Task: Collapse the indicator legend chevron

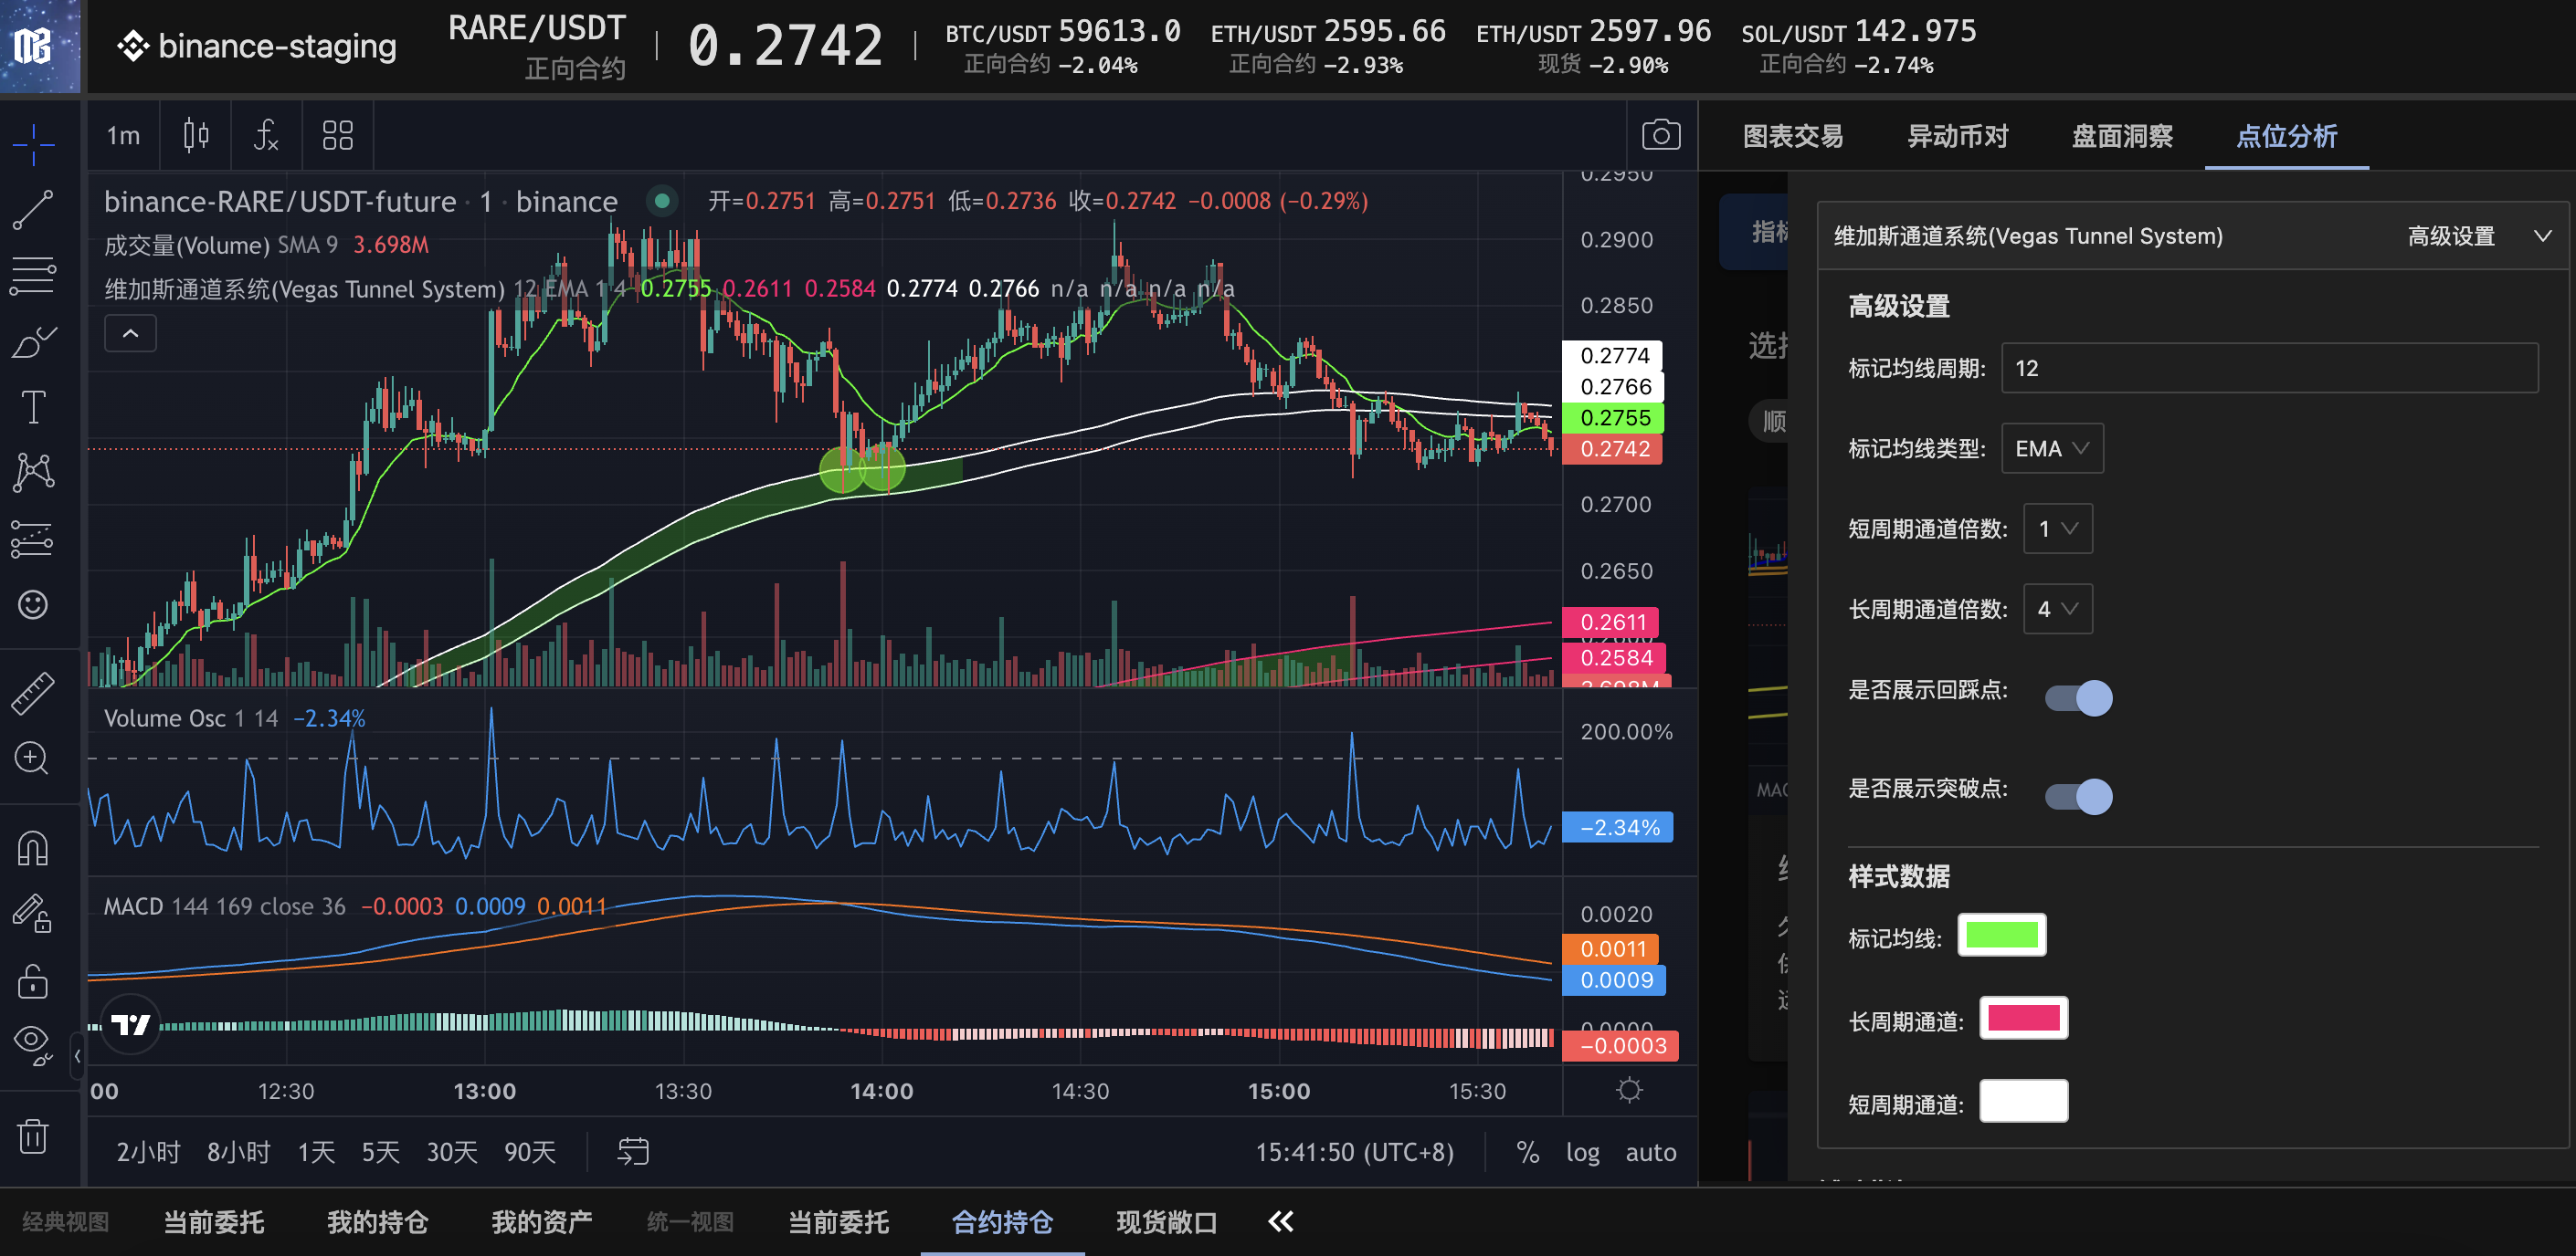Action: (130, 334)
